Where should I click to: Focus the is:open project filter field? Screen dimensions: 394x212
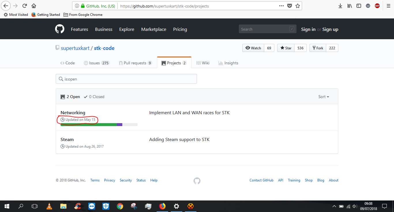[x=126, y=79]
